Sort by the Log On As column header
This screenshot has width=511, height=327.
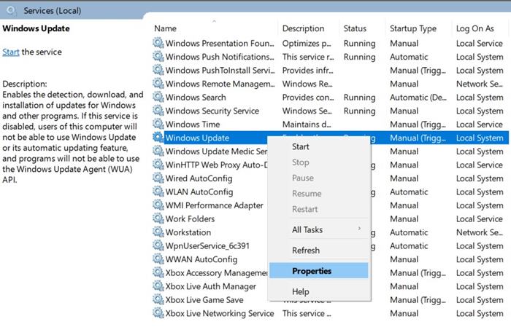474,28
